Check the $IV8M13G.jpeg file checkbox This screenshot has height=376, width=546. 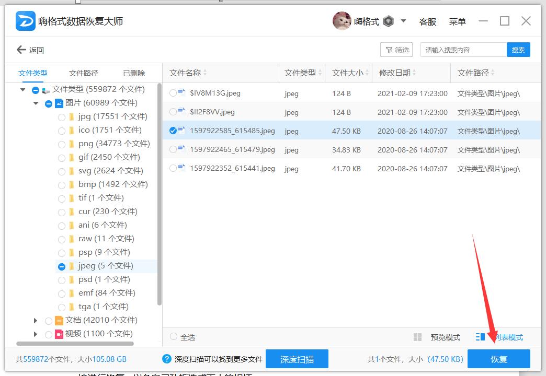(x=173, y=93)
